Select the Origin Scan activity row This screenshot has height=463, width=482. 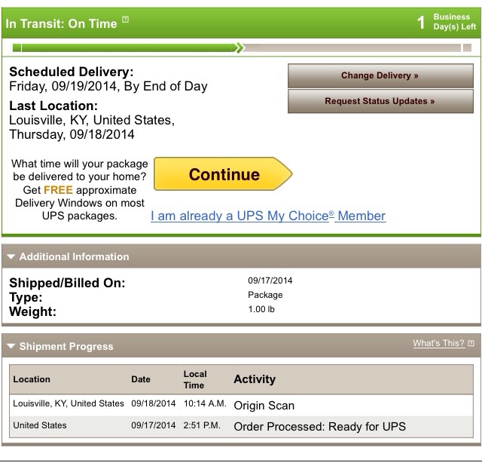(x=241, y=405)
